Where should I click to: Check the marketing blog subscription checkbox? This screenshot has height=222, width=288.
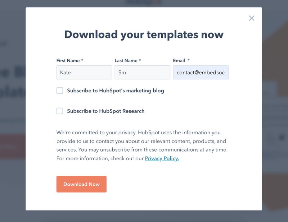coord(60,91)
